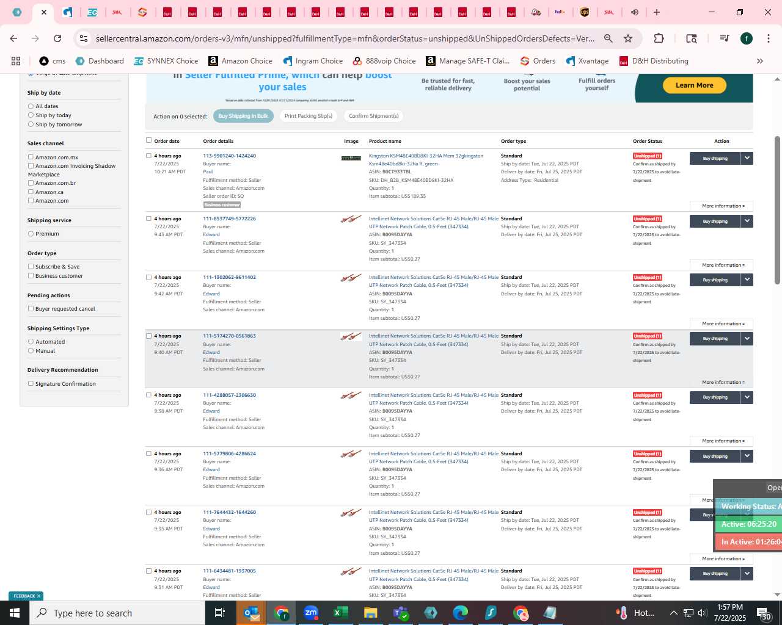Image resolution: width=782 pixels, height=625 pixels.
Task: Select the Premium shipping service option
Action: tap(31, 234)
